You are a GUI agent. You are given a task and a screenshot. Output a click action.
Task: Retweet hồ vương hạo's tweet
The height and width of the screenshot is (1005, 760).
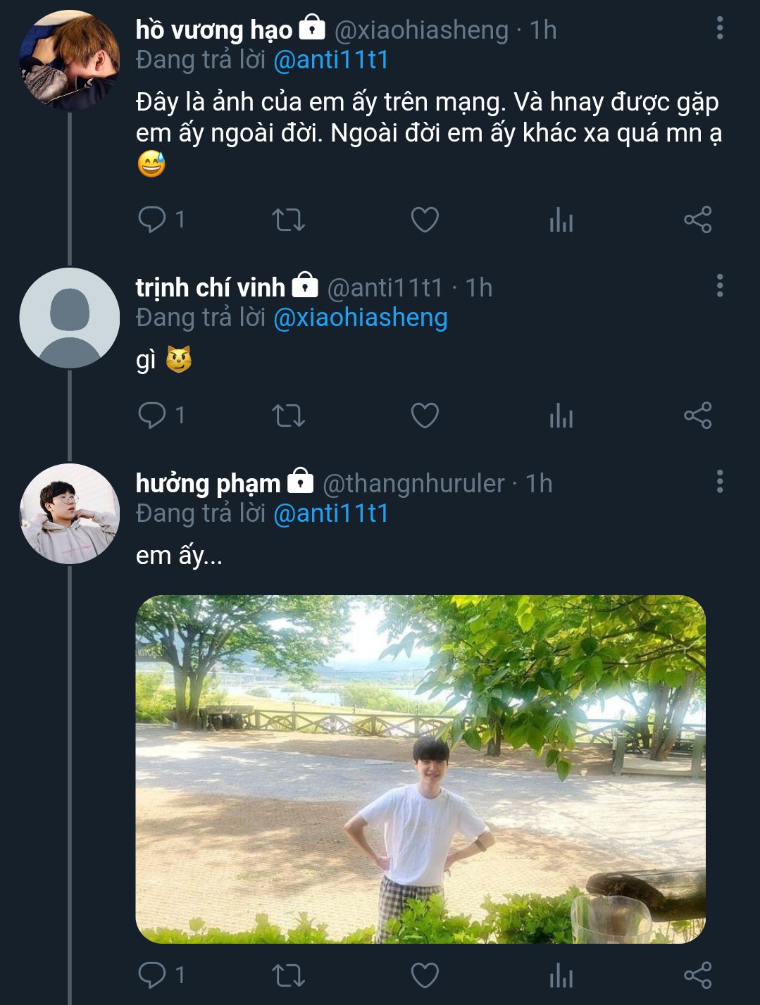point(288,220)
